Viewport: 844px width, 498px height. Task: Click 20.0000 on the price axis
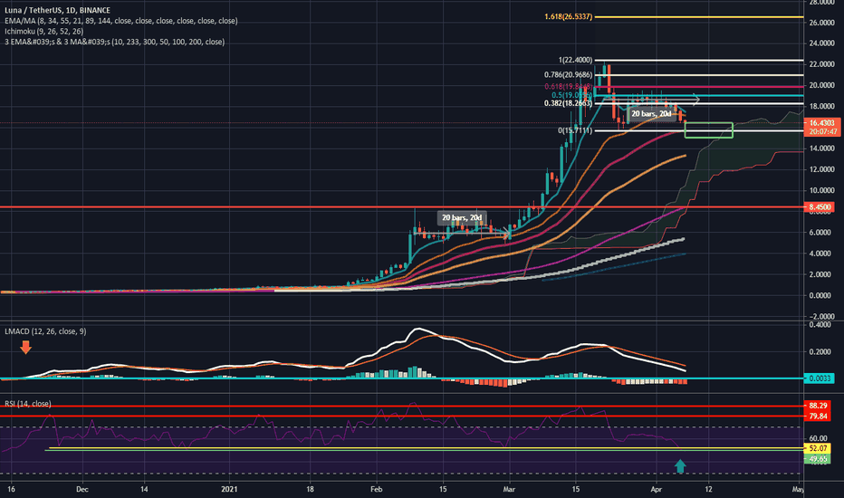click(821, 86)
